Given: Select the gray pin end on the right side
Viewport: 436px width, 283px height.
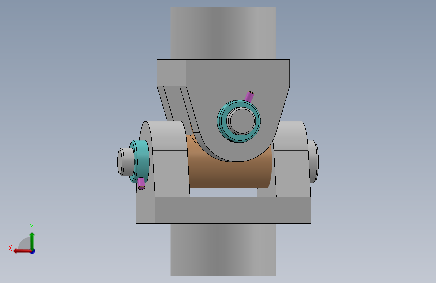Looking at the screenshot, I should [x=314, y=162].
